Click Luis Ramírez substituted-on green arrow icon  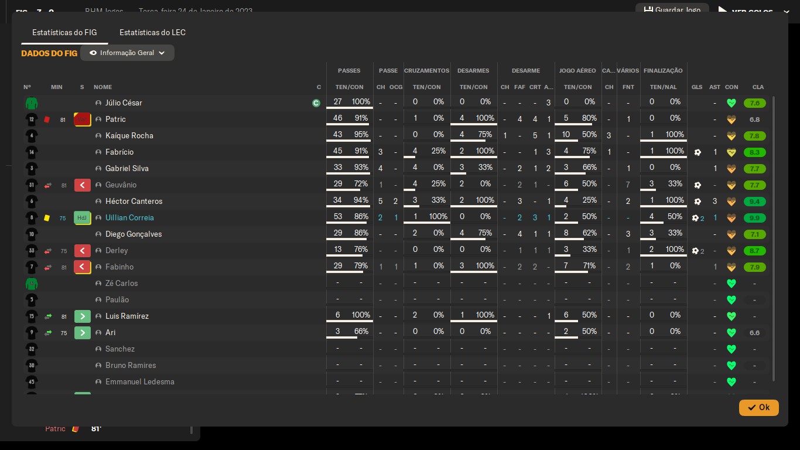click(48, 316)
